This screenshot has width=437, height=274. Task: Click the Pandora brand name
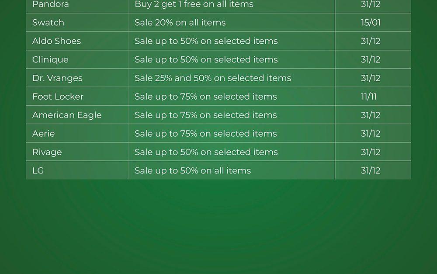pyautogui.click(x=50, y=4)
